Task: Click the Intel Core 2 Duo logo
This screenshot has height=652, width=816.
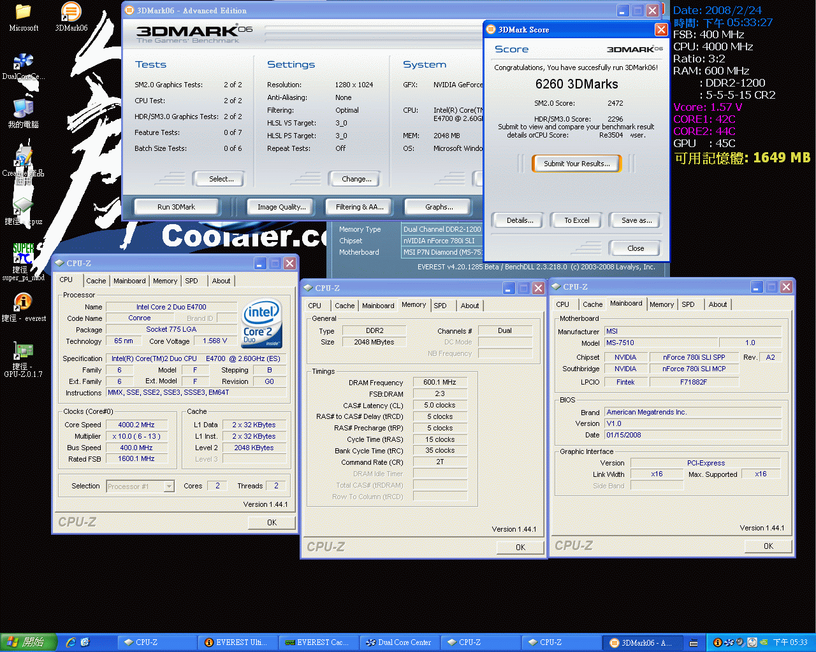Action: [261, 323]
